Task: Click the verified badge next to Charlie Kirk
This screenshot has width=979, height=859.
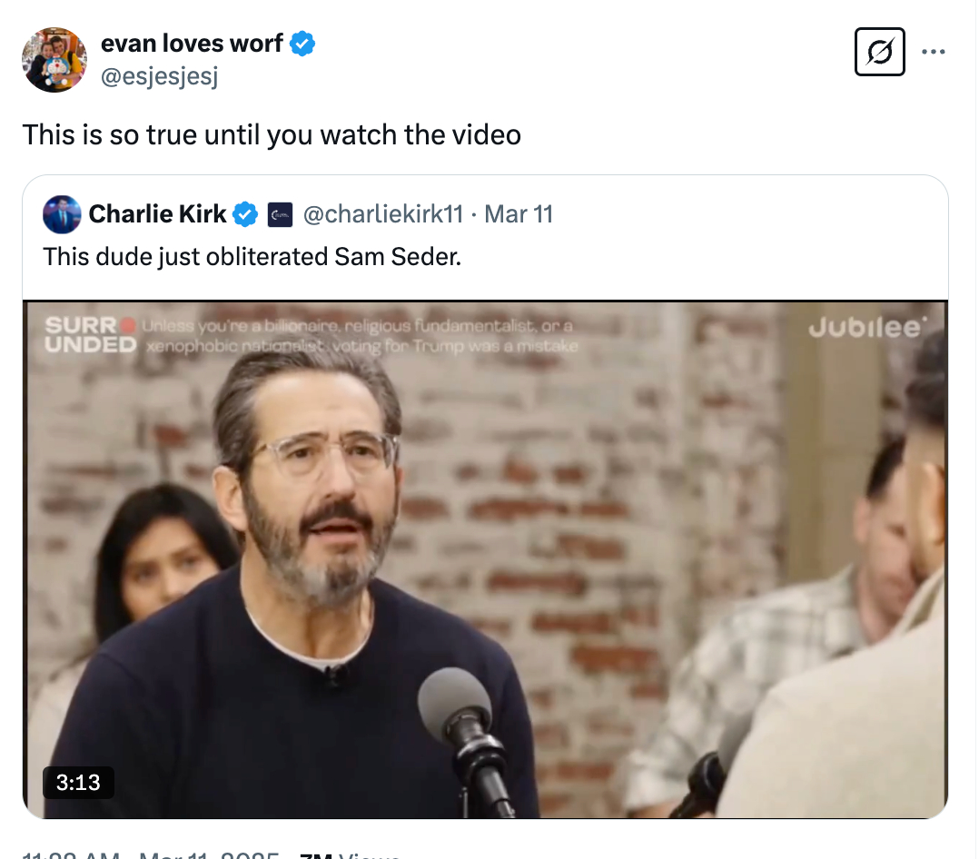Action: [245, 214]
